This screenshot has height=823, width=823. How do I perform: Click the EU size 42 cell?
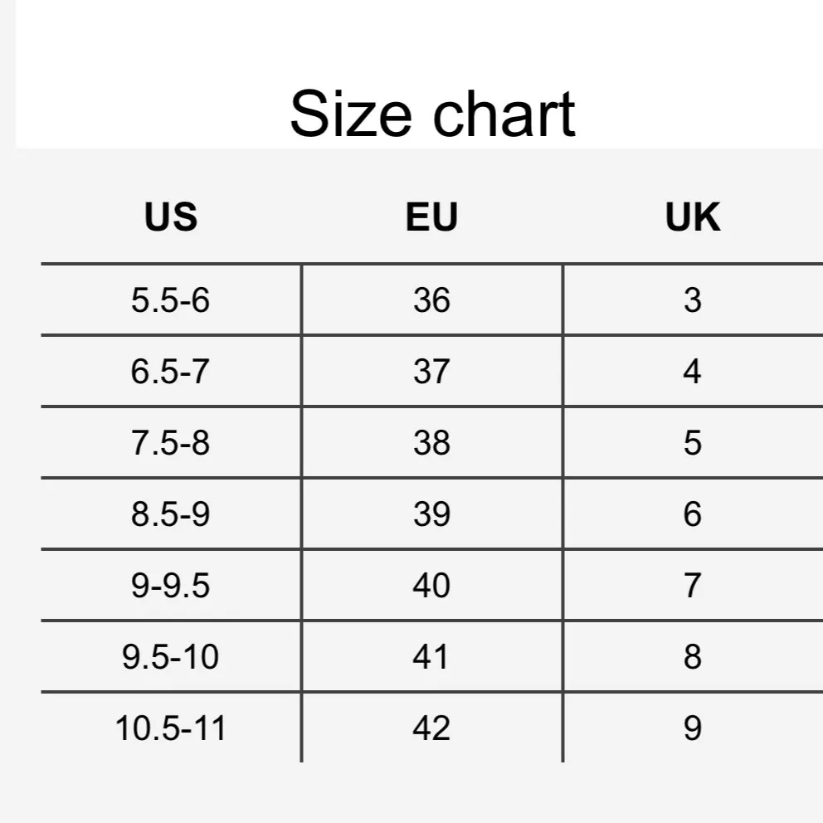pos(431,728)
